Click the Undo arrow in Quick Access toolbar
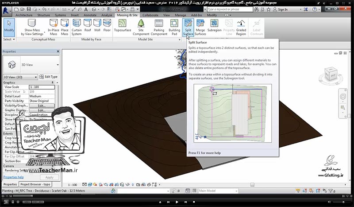The height and width of the screenshot is (207, 354). click(44, 9)
